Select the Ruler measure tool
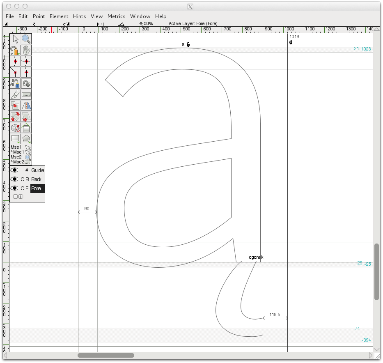The width and height of the screenshot is (383, 363). [x=26, y=95]
